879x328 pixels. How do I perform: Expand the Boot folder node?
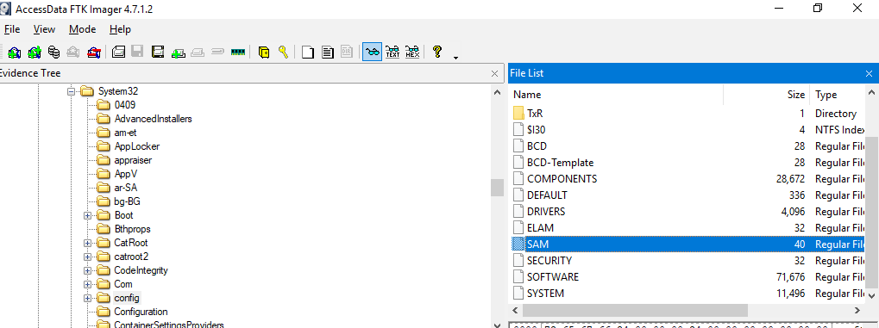87,215
